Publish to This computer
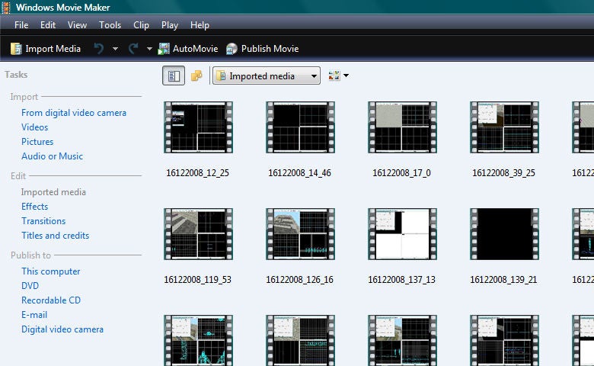This screenshot has height=366, width=594. 51,271
